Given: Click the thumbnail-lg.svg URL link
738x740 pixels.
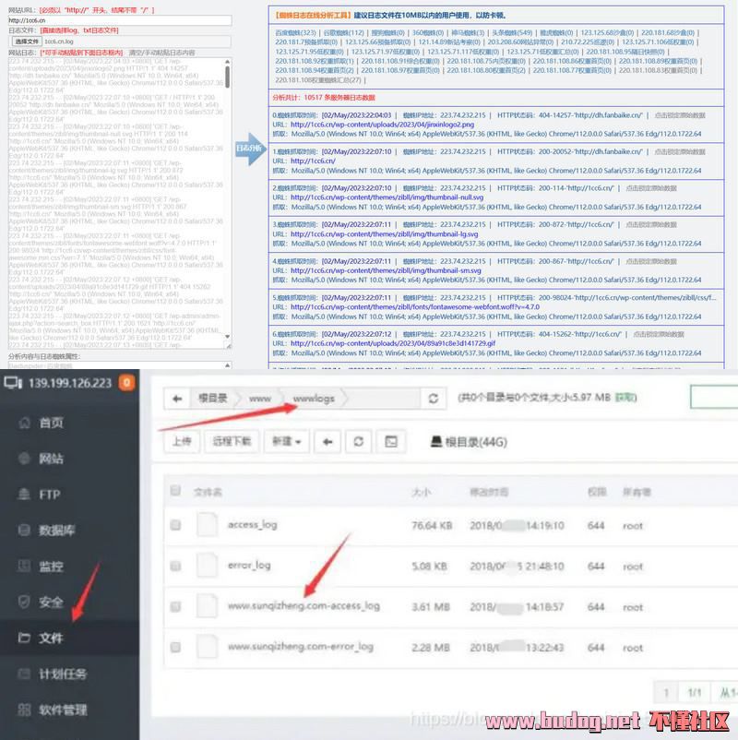Looking at the screenshot, I should click(384, 234).
